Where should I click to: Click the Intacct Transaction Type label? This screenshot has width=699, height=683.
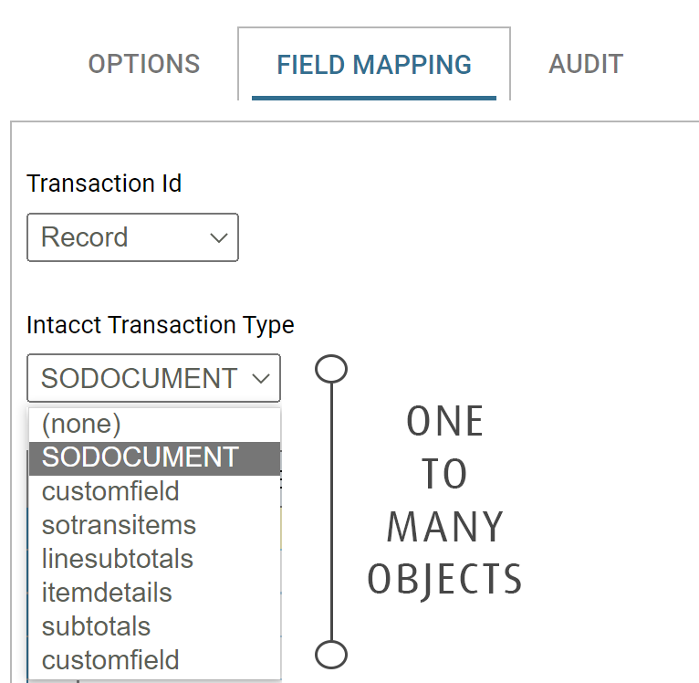tap(161, 325)
